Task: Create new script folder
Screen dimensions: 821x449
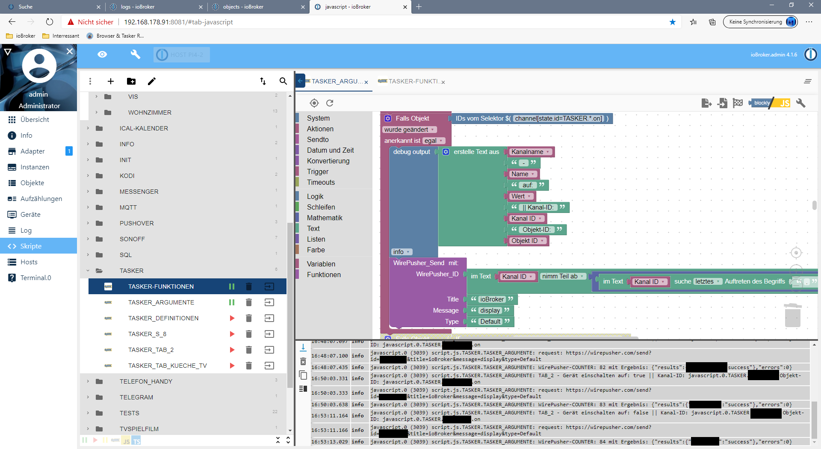Action: [x=131, y=81]
